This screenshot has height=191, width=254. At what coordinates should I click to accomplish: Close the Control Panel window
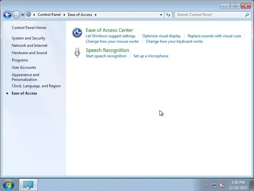(x=246, y=6)
